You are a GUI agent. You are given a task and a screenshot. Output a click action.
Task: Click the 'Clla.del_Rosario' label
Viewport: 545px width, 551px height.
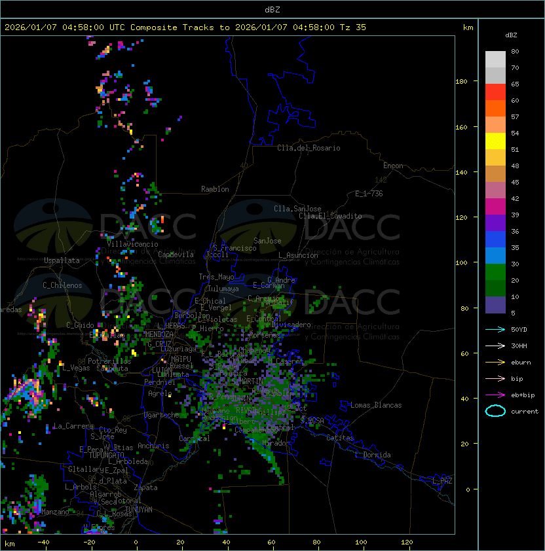(x=309, y=148)
